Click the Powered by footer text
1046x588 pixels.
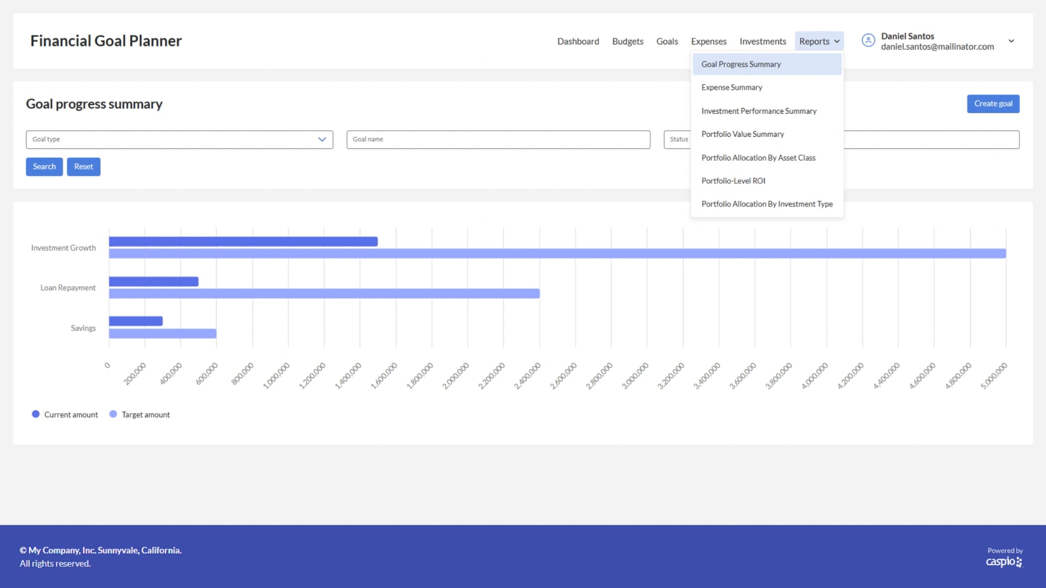[1005, 550]
